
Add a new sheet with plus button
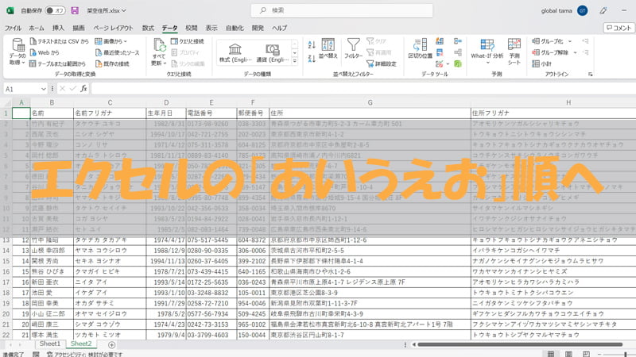111,344
